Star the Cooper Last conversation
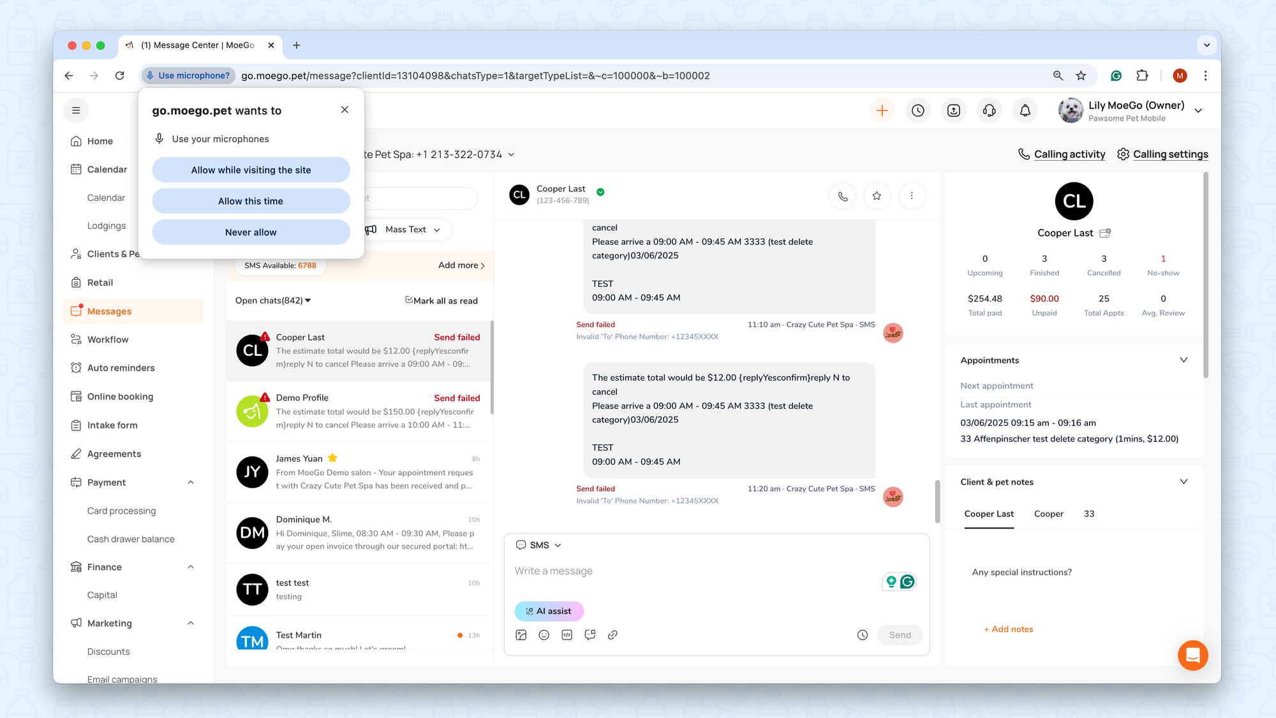 877,196
